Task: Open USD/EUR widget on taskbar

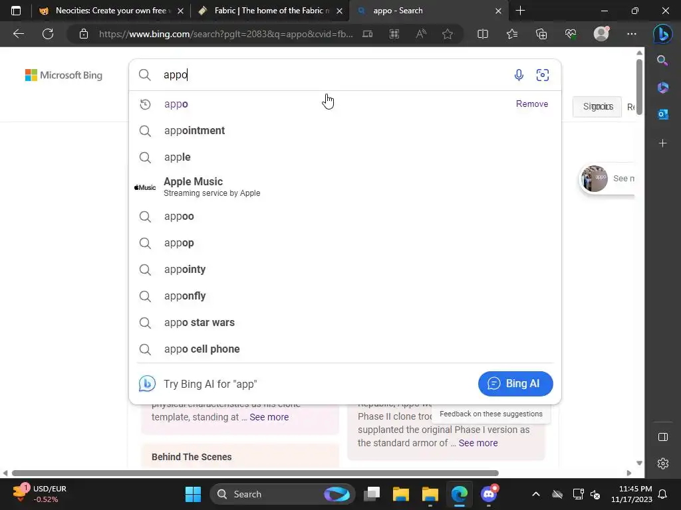Action: pos(40,494)
